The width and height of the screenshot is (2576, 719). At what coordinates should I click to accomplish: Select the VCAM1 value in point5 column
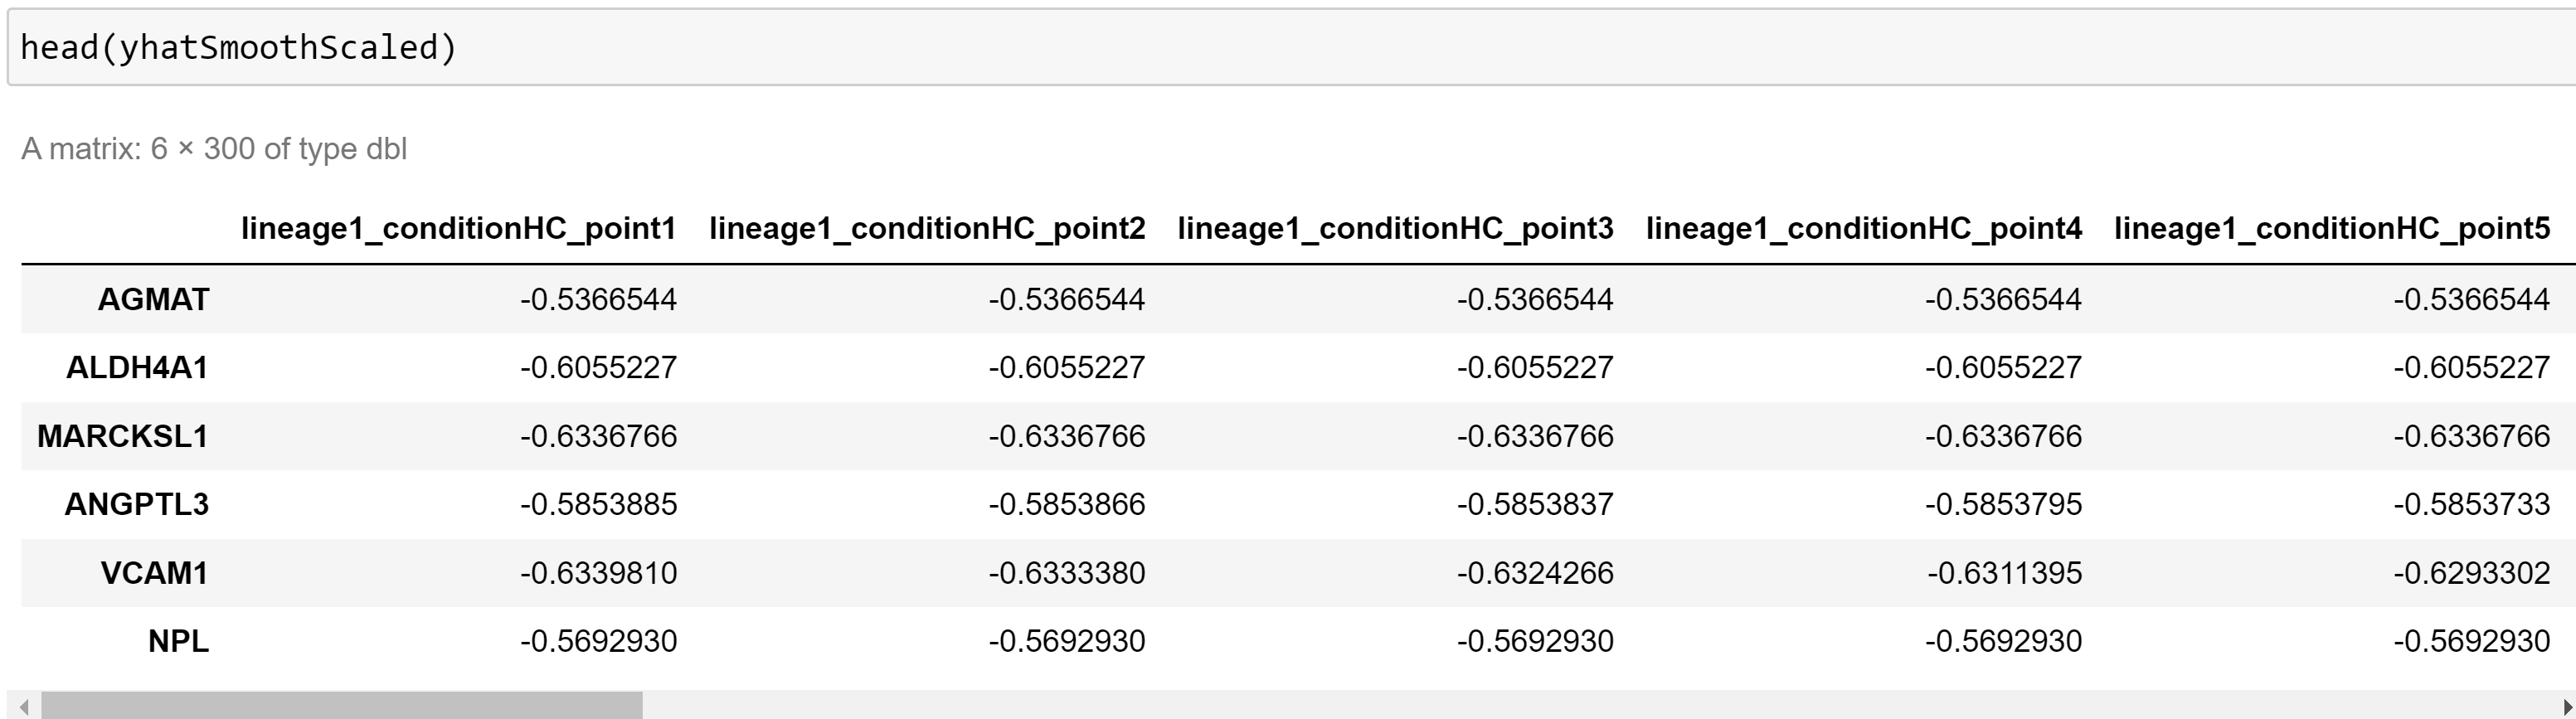(2471, 572)
